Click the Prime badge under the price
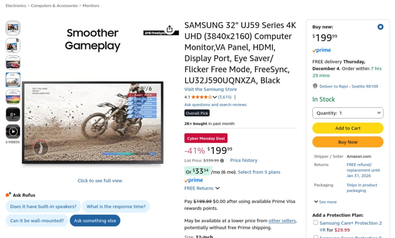The height and width of the screenshot is (238, 395). click(x=194, y=180)
